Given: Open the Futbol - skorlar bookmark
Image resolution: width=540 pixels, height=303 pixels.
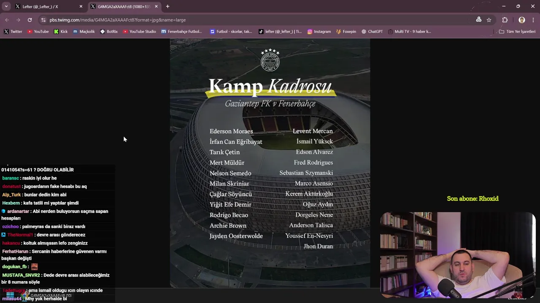Looking at the screenshot, I should coord(231,32).
